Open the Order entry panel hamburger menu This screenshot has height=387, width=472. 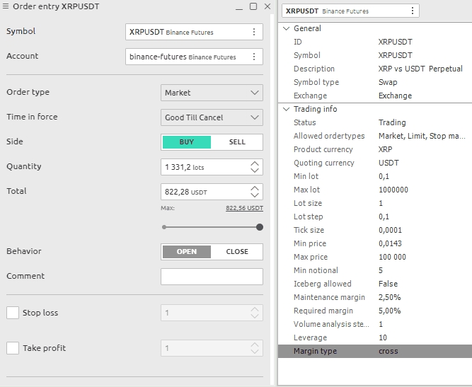pos(6,6)
